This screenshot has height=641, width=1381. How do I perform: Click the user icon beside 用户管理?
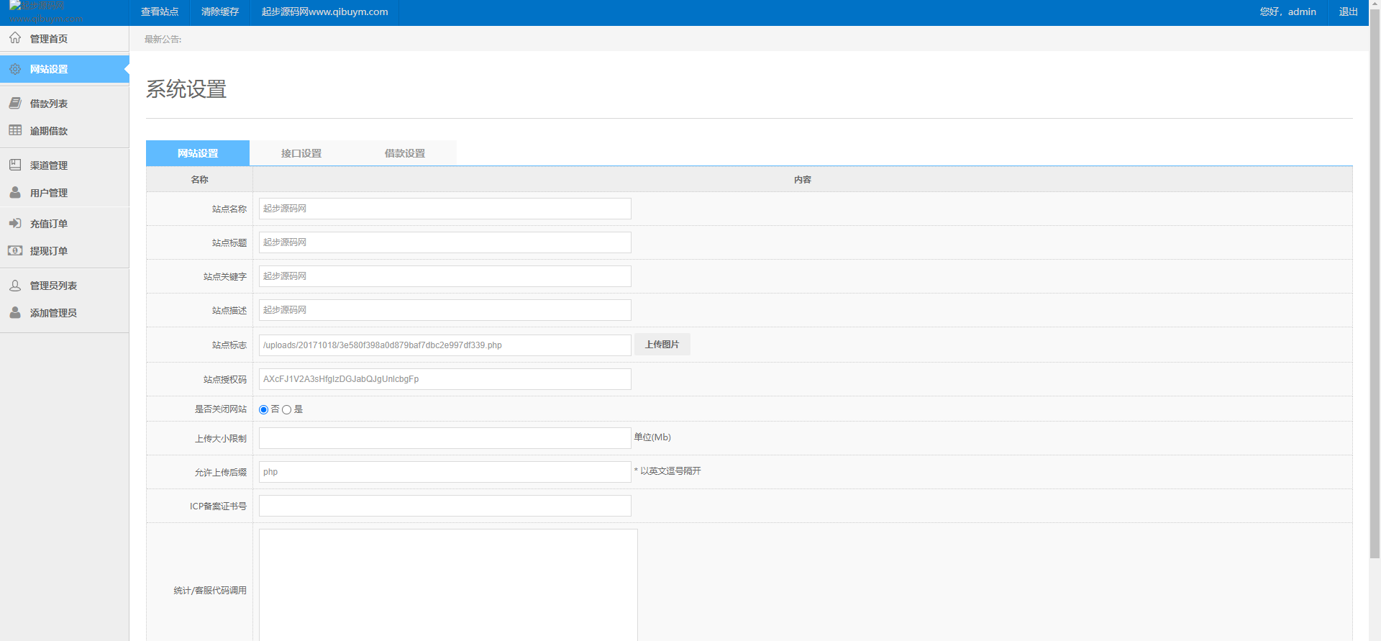coord(15,193)
